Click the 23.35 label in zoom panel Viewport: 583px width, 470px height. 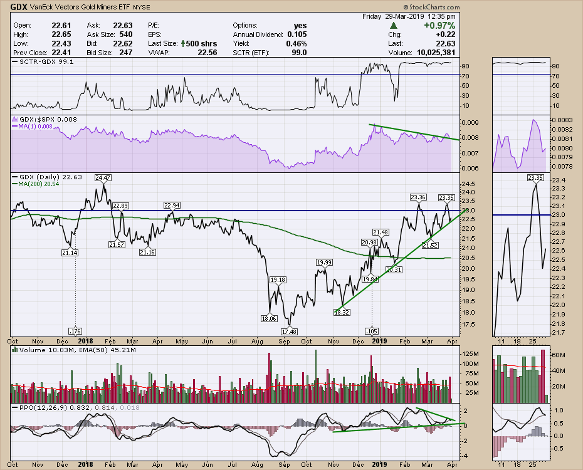(535, 177)
